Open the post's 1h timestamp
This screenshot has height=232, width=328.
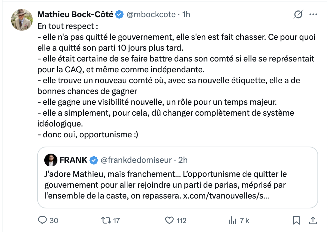click(x=186, y=14)
